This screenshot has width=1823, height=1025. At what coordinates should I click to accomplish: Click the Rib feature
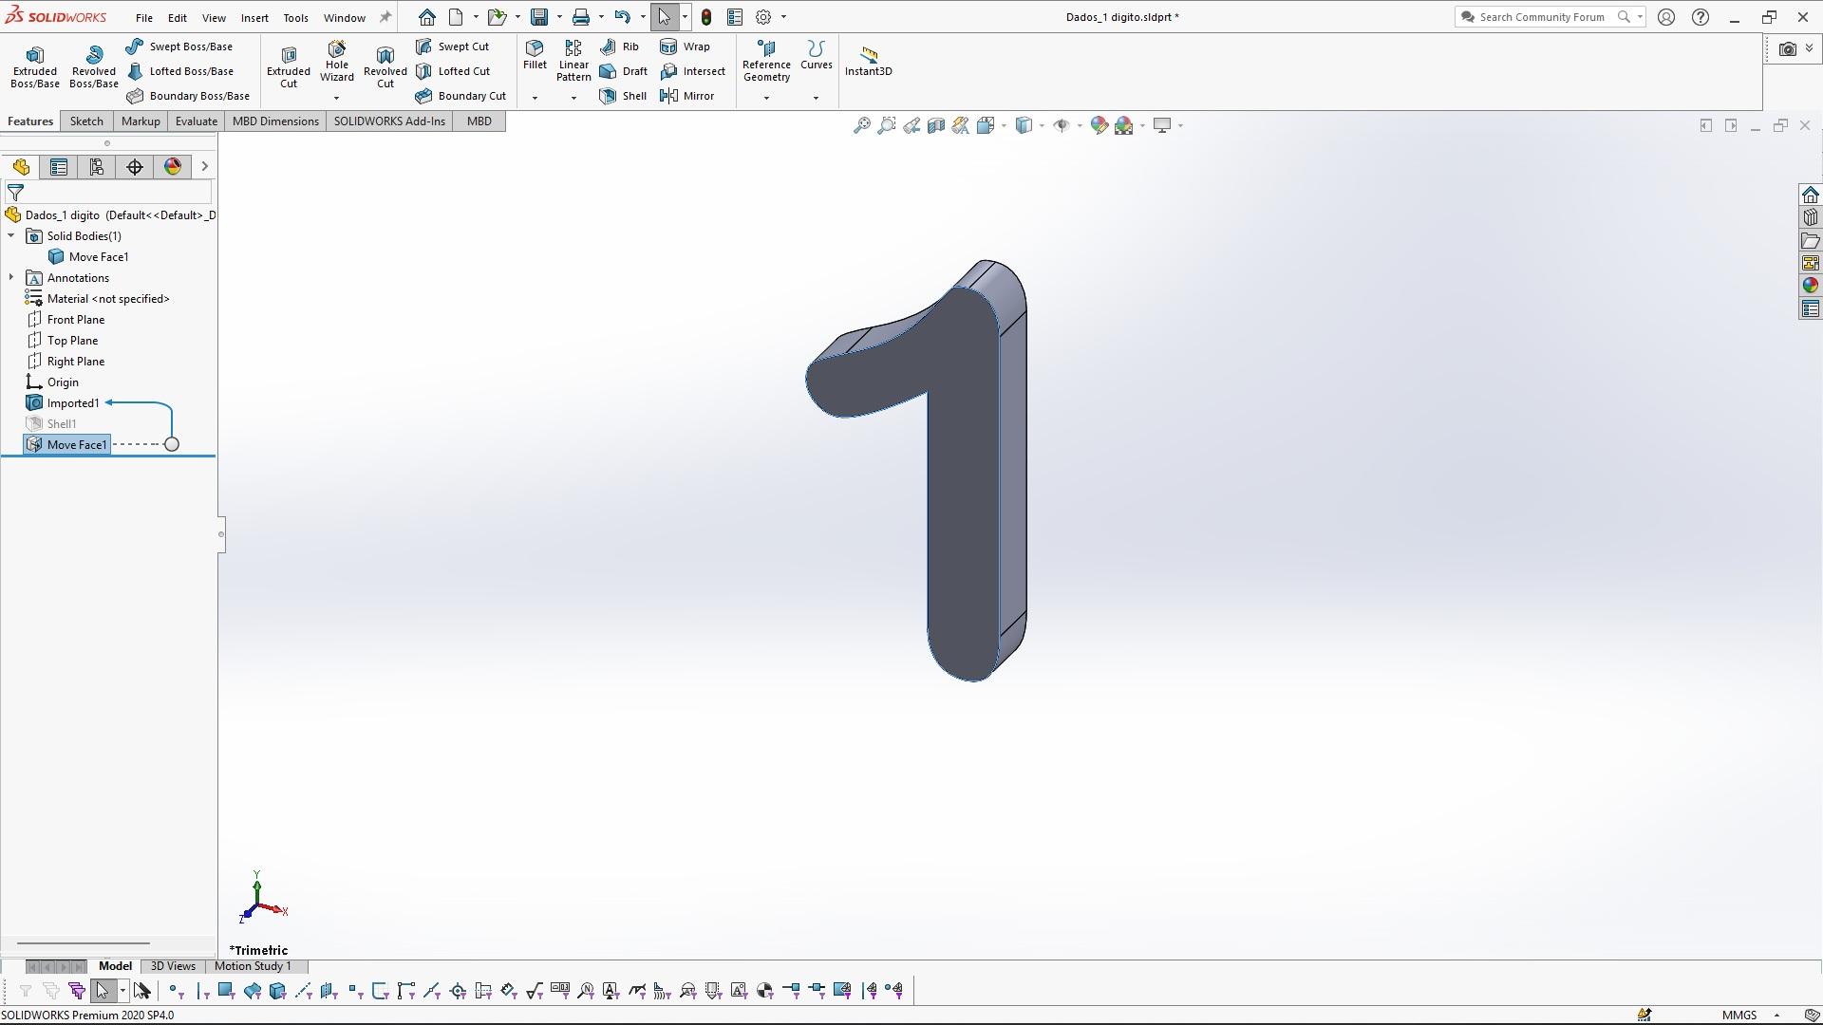(x=620, y=47)
